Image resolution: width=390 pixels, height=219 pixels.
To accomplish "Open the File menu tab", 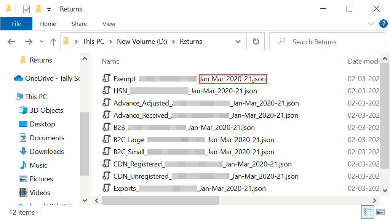I will coord(16,24).
